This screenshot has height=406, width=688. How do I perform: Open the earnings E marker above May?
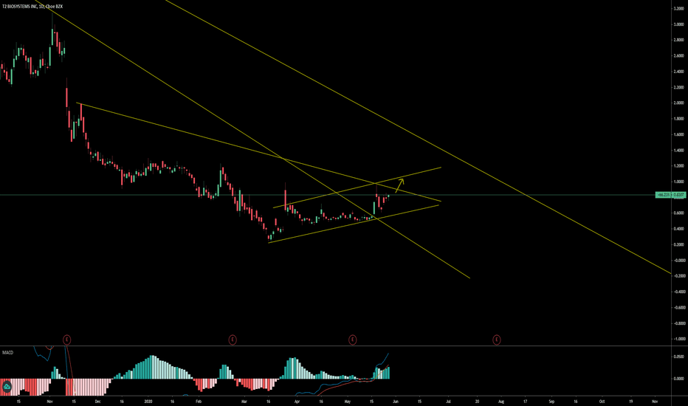(352, 340)
